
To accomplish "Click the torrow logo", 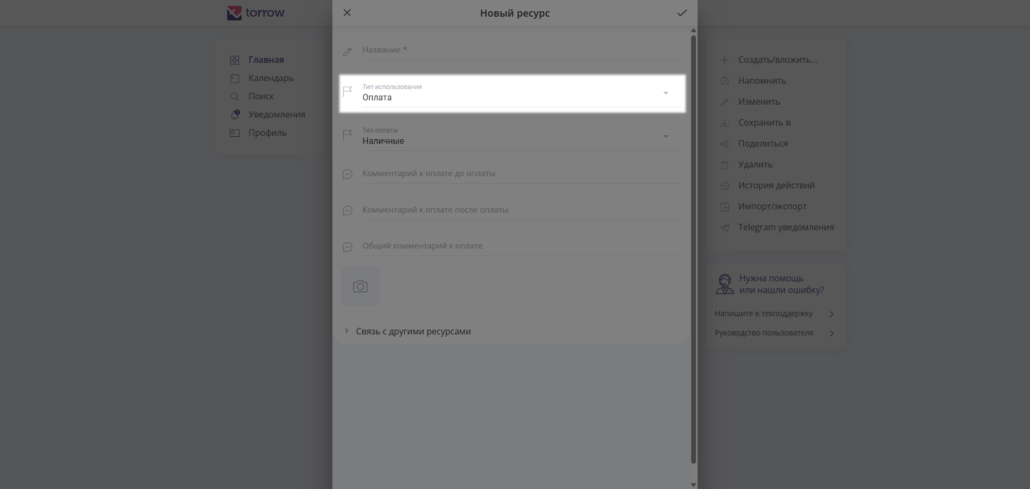I will (x=256, y=13).
